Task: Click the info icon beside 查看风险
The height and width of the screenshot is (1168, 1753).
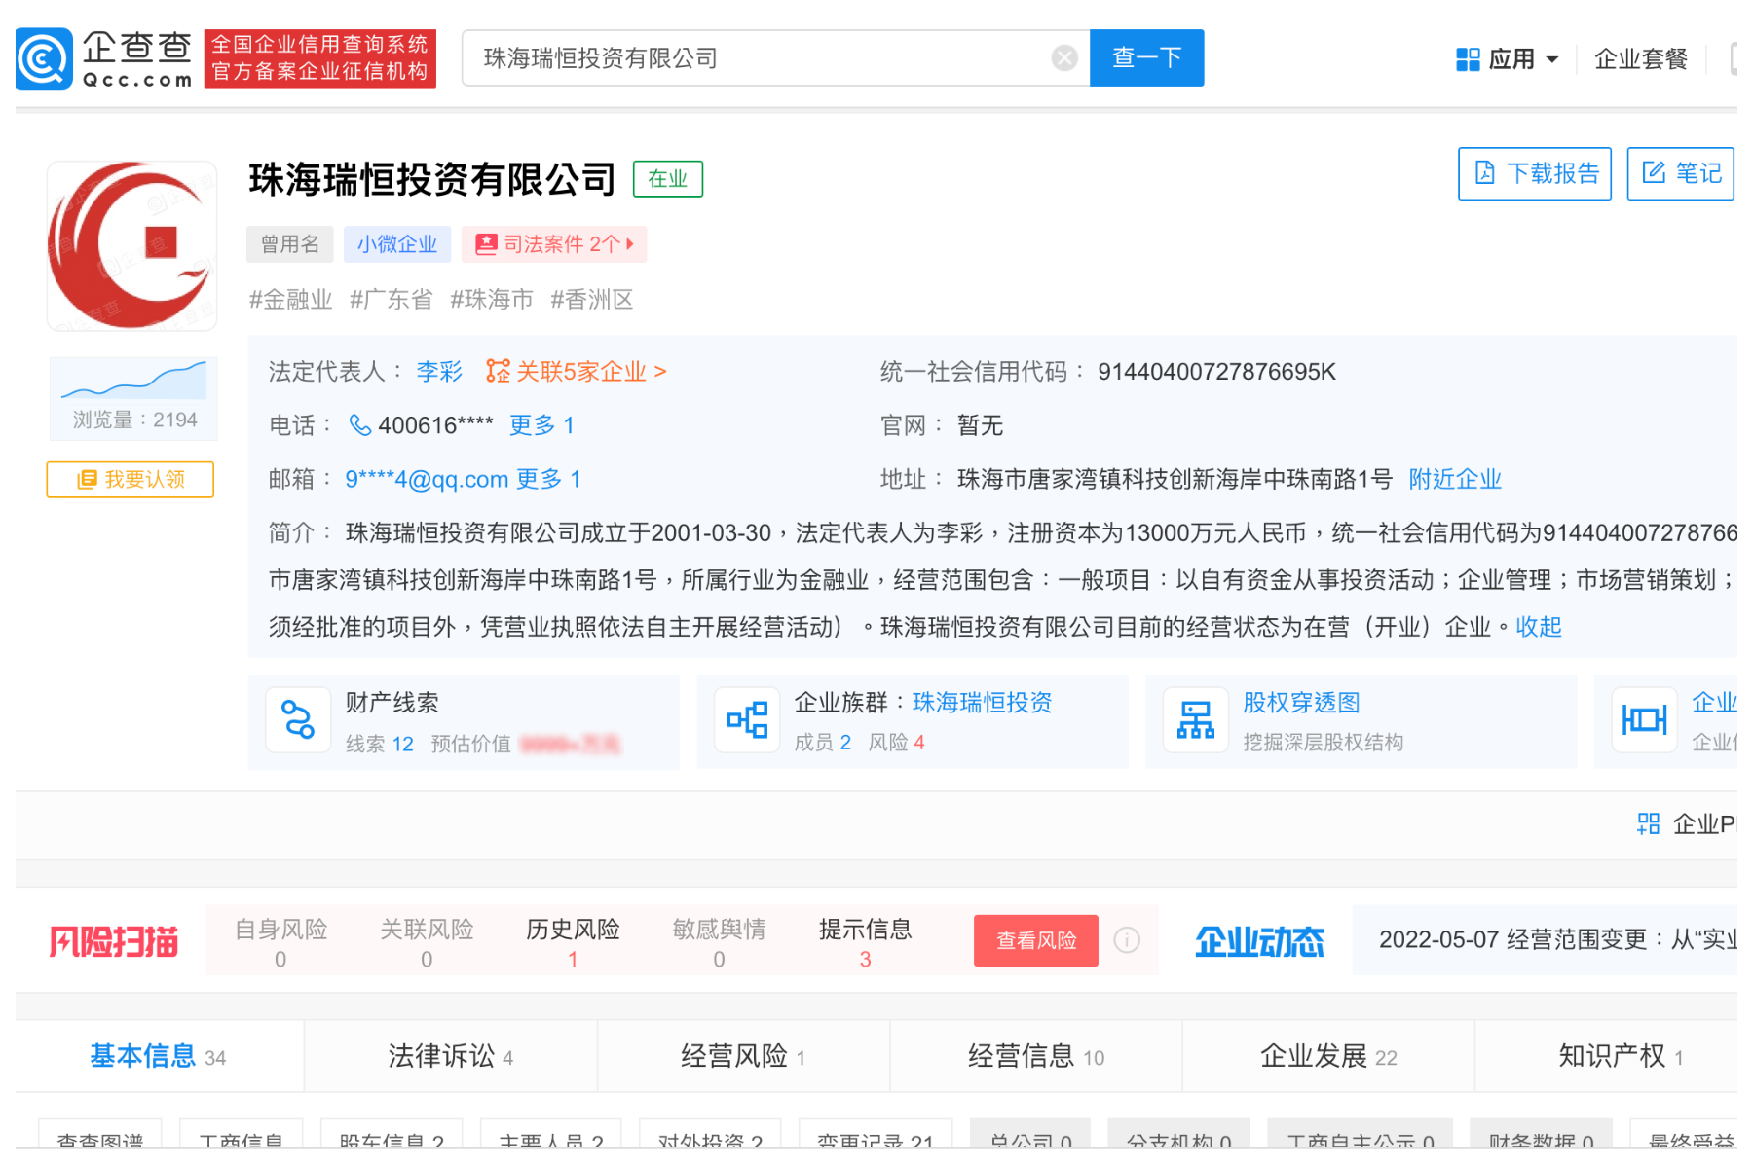Action: coord(1128,940)
